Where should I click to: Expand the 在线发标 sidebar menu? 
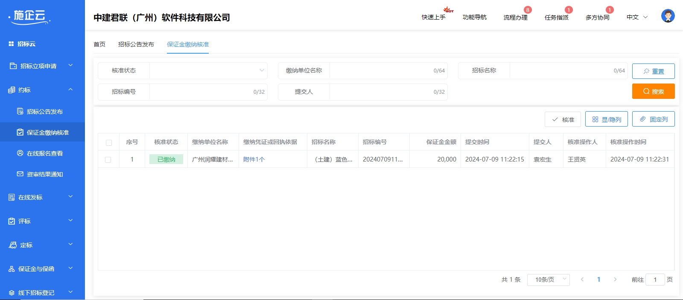pos(42,197)
